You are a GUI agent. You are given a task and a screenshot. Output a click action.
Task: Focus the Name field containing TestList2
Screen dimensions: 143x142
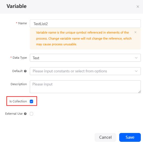tap(85, 23)
